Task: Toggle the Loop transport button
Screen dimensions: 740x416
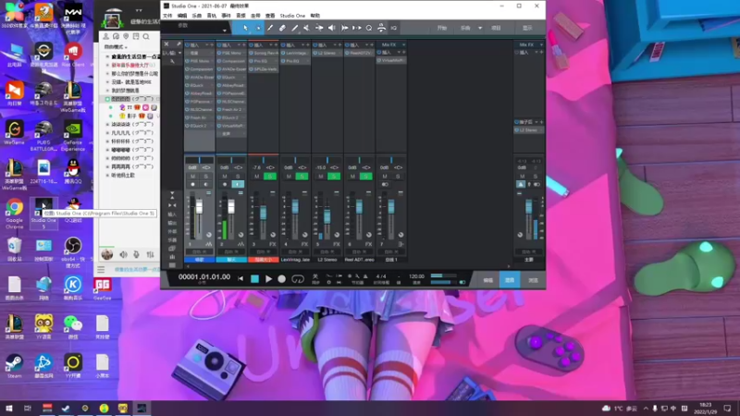Action: coord(298,279)
